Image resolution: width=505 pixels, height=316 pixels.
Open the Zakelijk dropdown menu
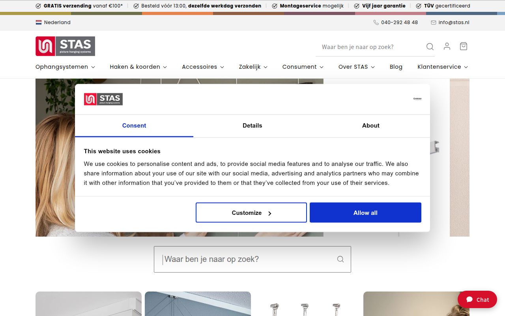click(x=253, y=67)
